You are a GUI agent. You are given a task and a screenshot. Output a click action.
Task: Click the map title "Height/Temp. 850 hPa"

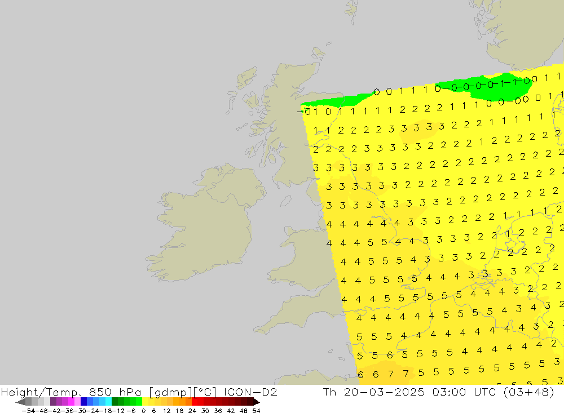[x=71, y=392]
